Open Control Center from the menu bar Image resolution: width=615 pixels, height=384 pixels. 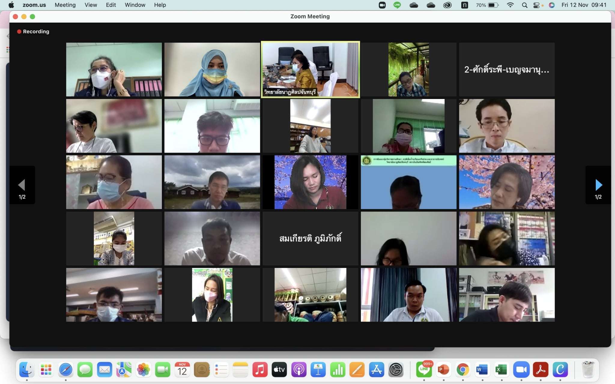coord(536,5)
